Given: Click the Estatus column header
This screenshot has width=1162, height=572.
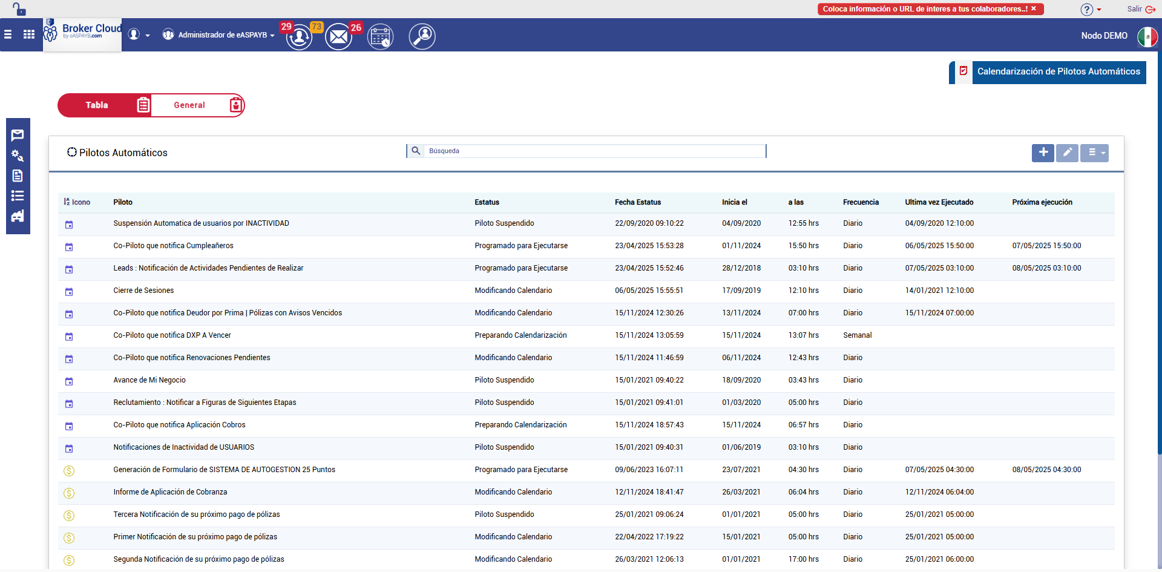Looking at the screenshot, I should [x=487, y=202].
